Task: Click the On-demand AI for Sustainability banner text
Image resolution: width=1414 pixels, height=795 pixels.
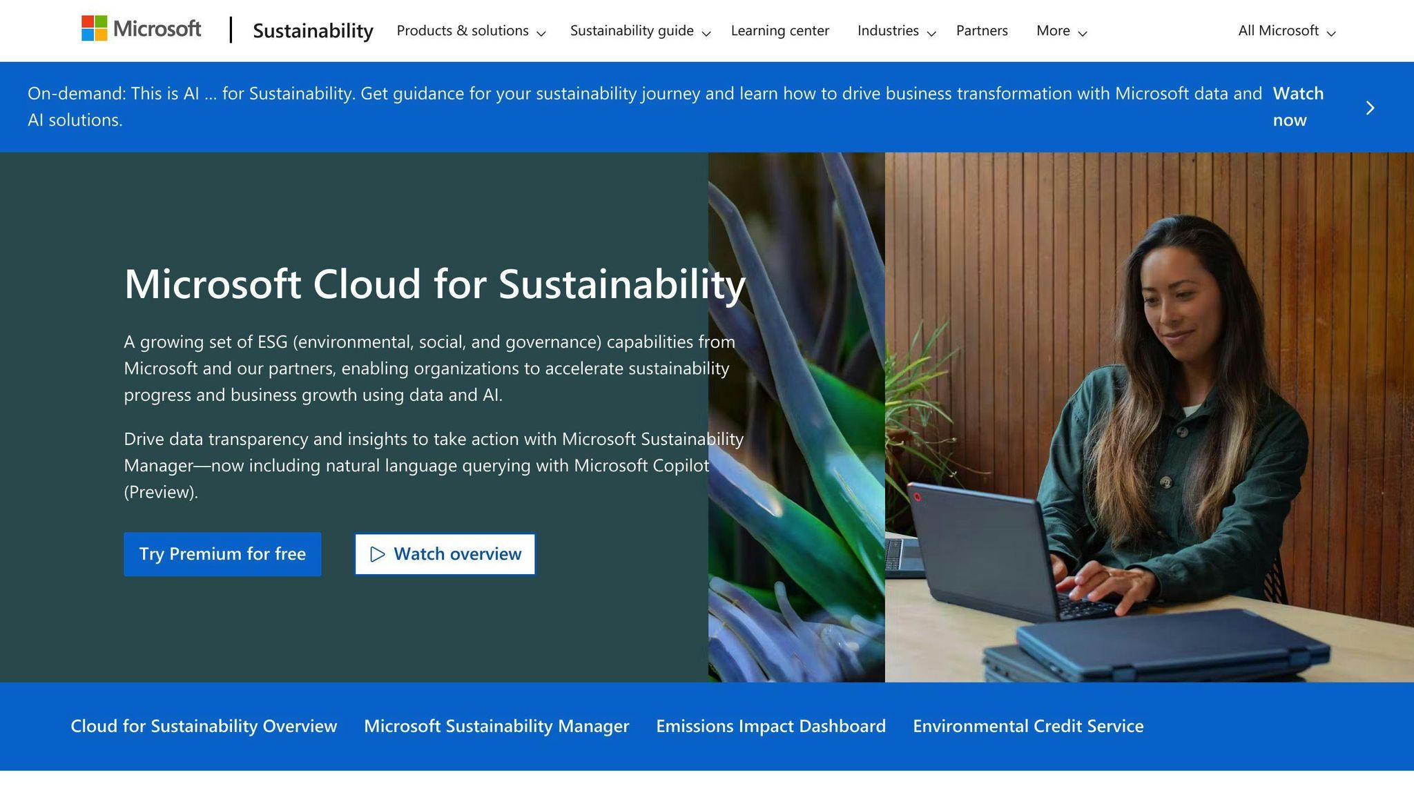Action: pyautogui.click(x=644, y=107)
